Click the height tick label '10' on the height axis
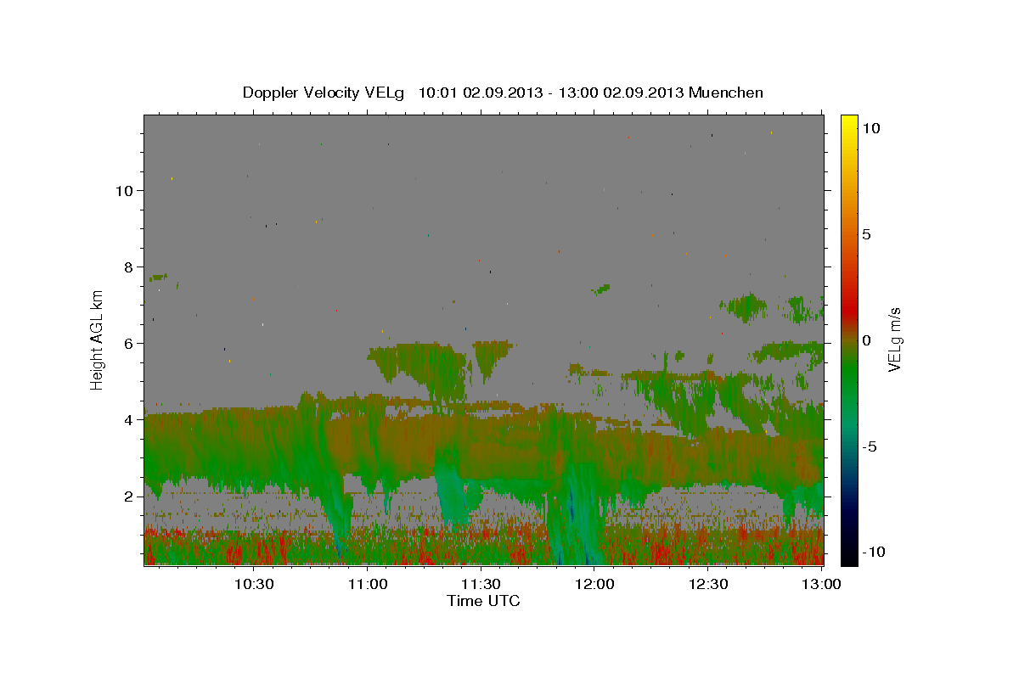Image resolution: width=1019 pixels, height=679 pixels. pyautogui.click(x=126, y=191)
